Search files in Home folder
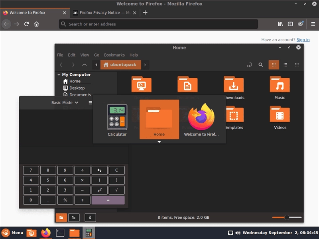Viewport: 319px width, 239px height. pos(261,65)
